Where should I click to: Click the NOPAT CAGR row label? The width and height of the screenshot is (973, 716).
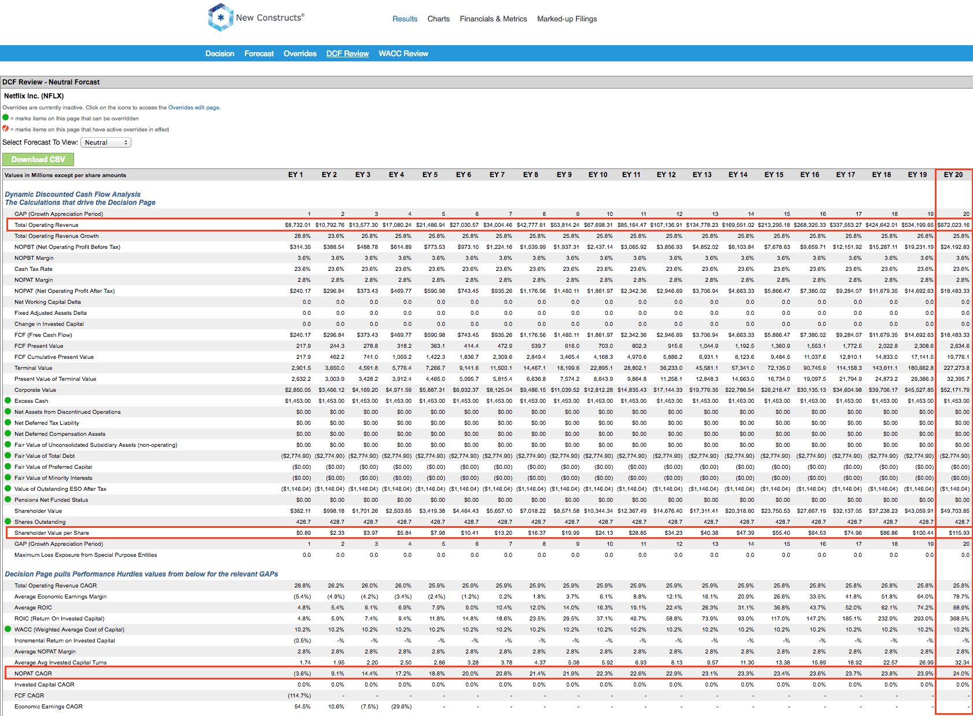[x=33, y=674]
